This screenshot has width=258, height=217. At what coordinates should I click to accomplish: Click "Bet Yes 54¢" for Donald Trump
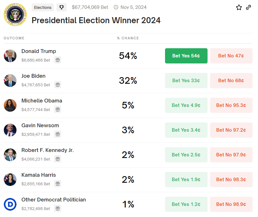[x=186, y=56]
